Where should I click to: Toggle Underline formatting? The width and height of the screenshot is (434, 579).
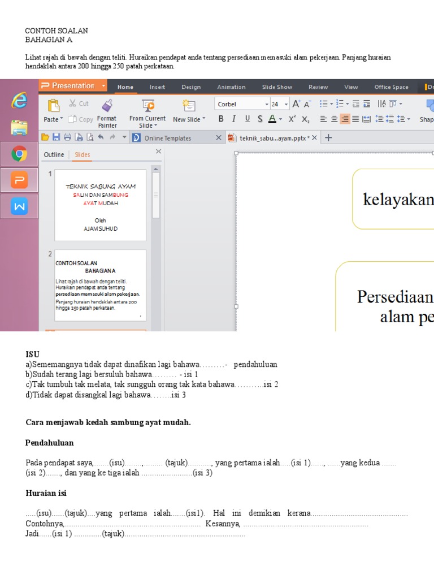pyautogui.click(x=247, y=119)
